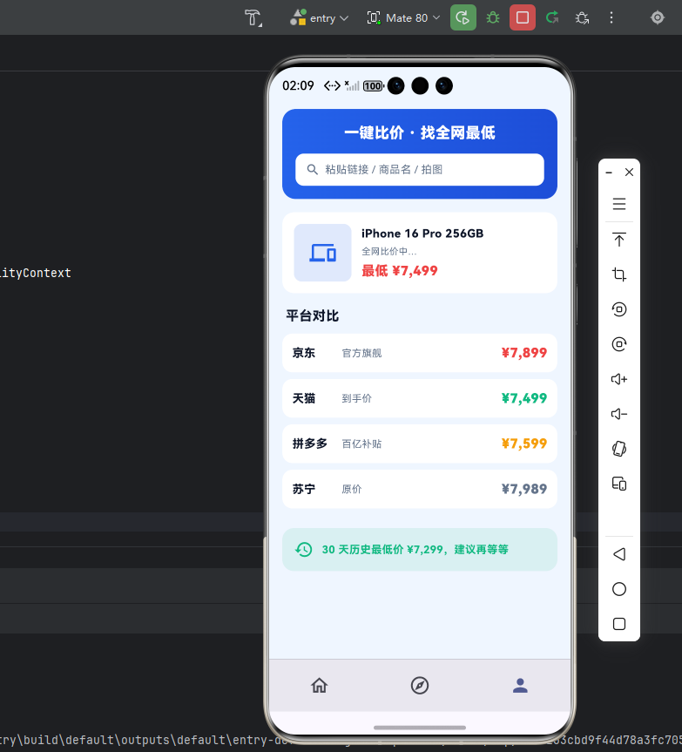Switch to the Home tab in app
Screen dimensions: 682x752
point(319,685)
